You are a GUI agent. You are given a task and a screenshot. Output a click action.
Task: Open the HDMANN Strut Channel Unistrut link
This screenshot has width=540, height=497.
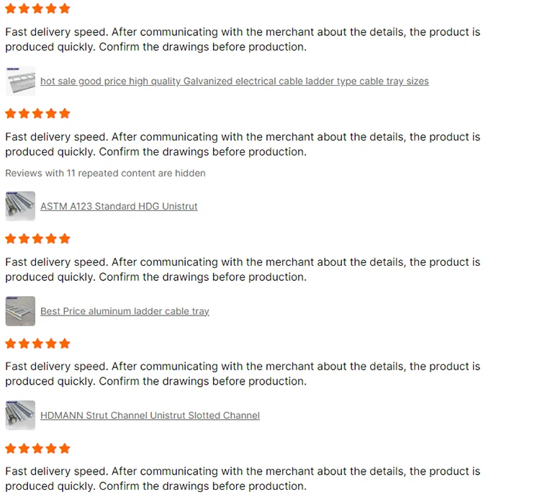point(150,416)
